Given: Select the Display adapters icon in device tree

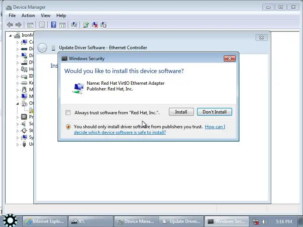Looking at the screenshot, I should point(24,56).
